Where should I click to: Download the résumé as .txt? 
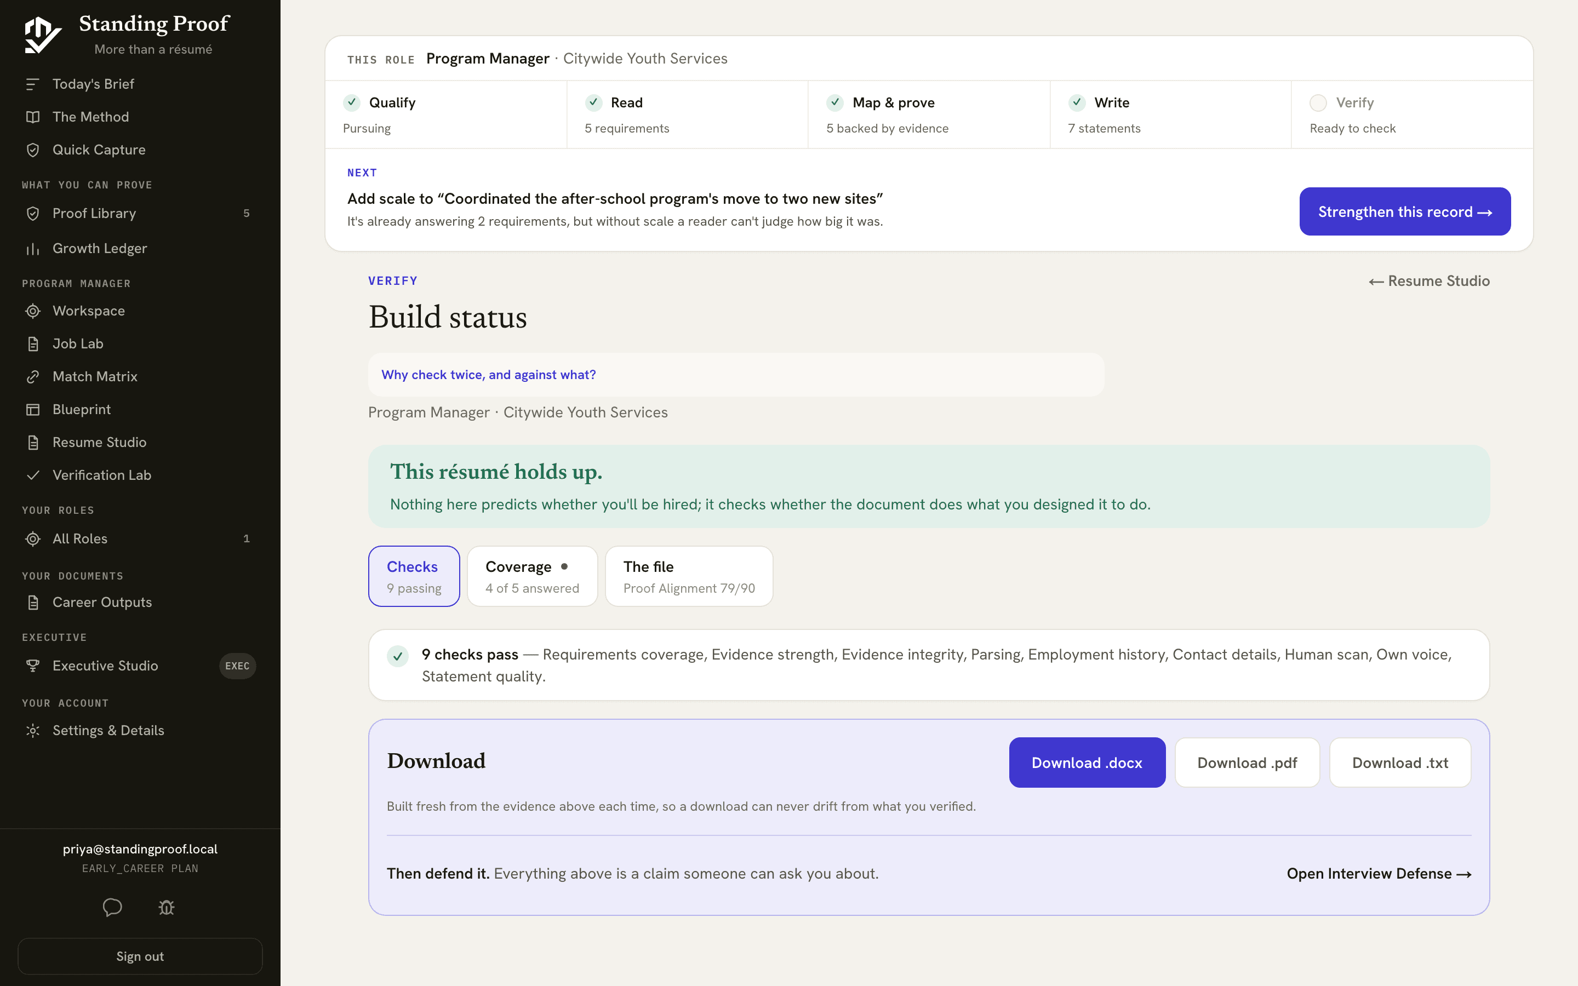(1400, 763)
